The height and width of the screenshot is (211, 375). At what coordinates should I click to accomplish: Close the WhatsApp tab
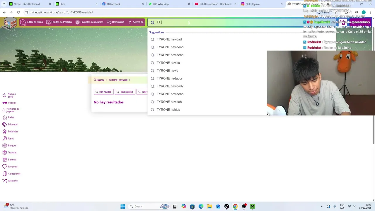tap(189, 4)
